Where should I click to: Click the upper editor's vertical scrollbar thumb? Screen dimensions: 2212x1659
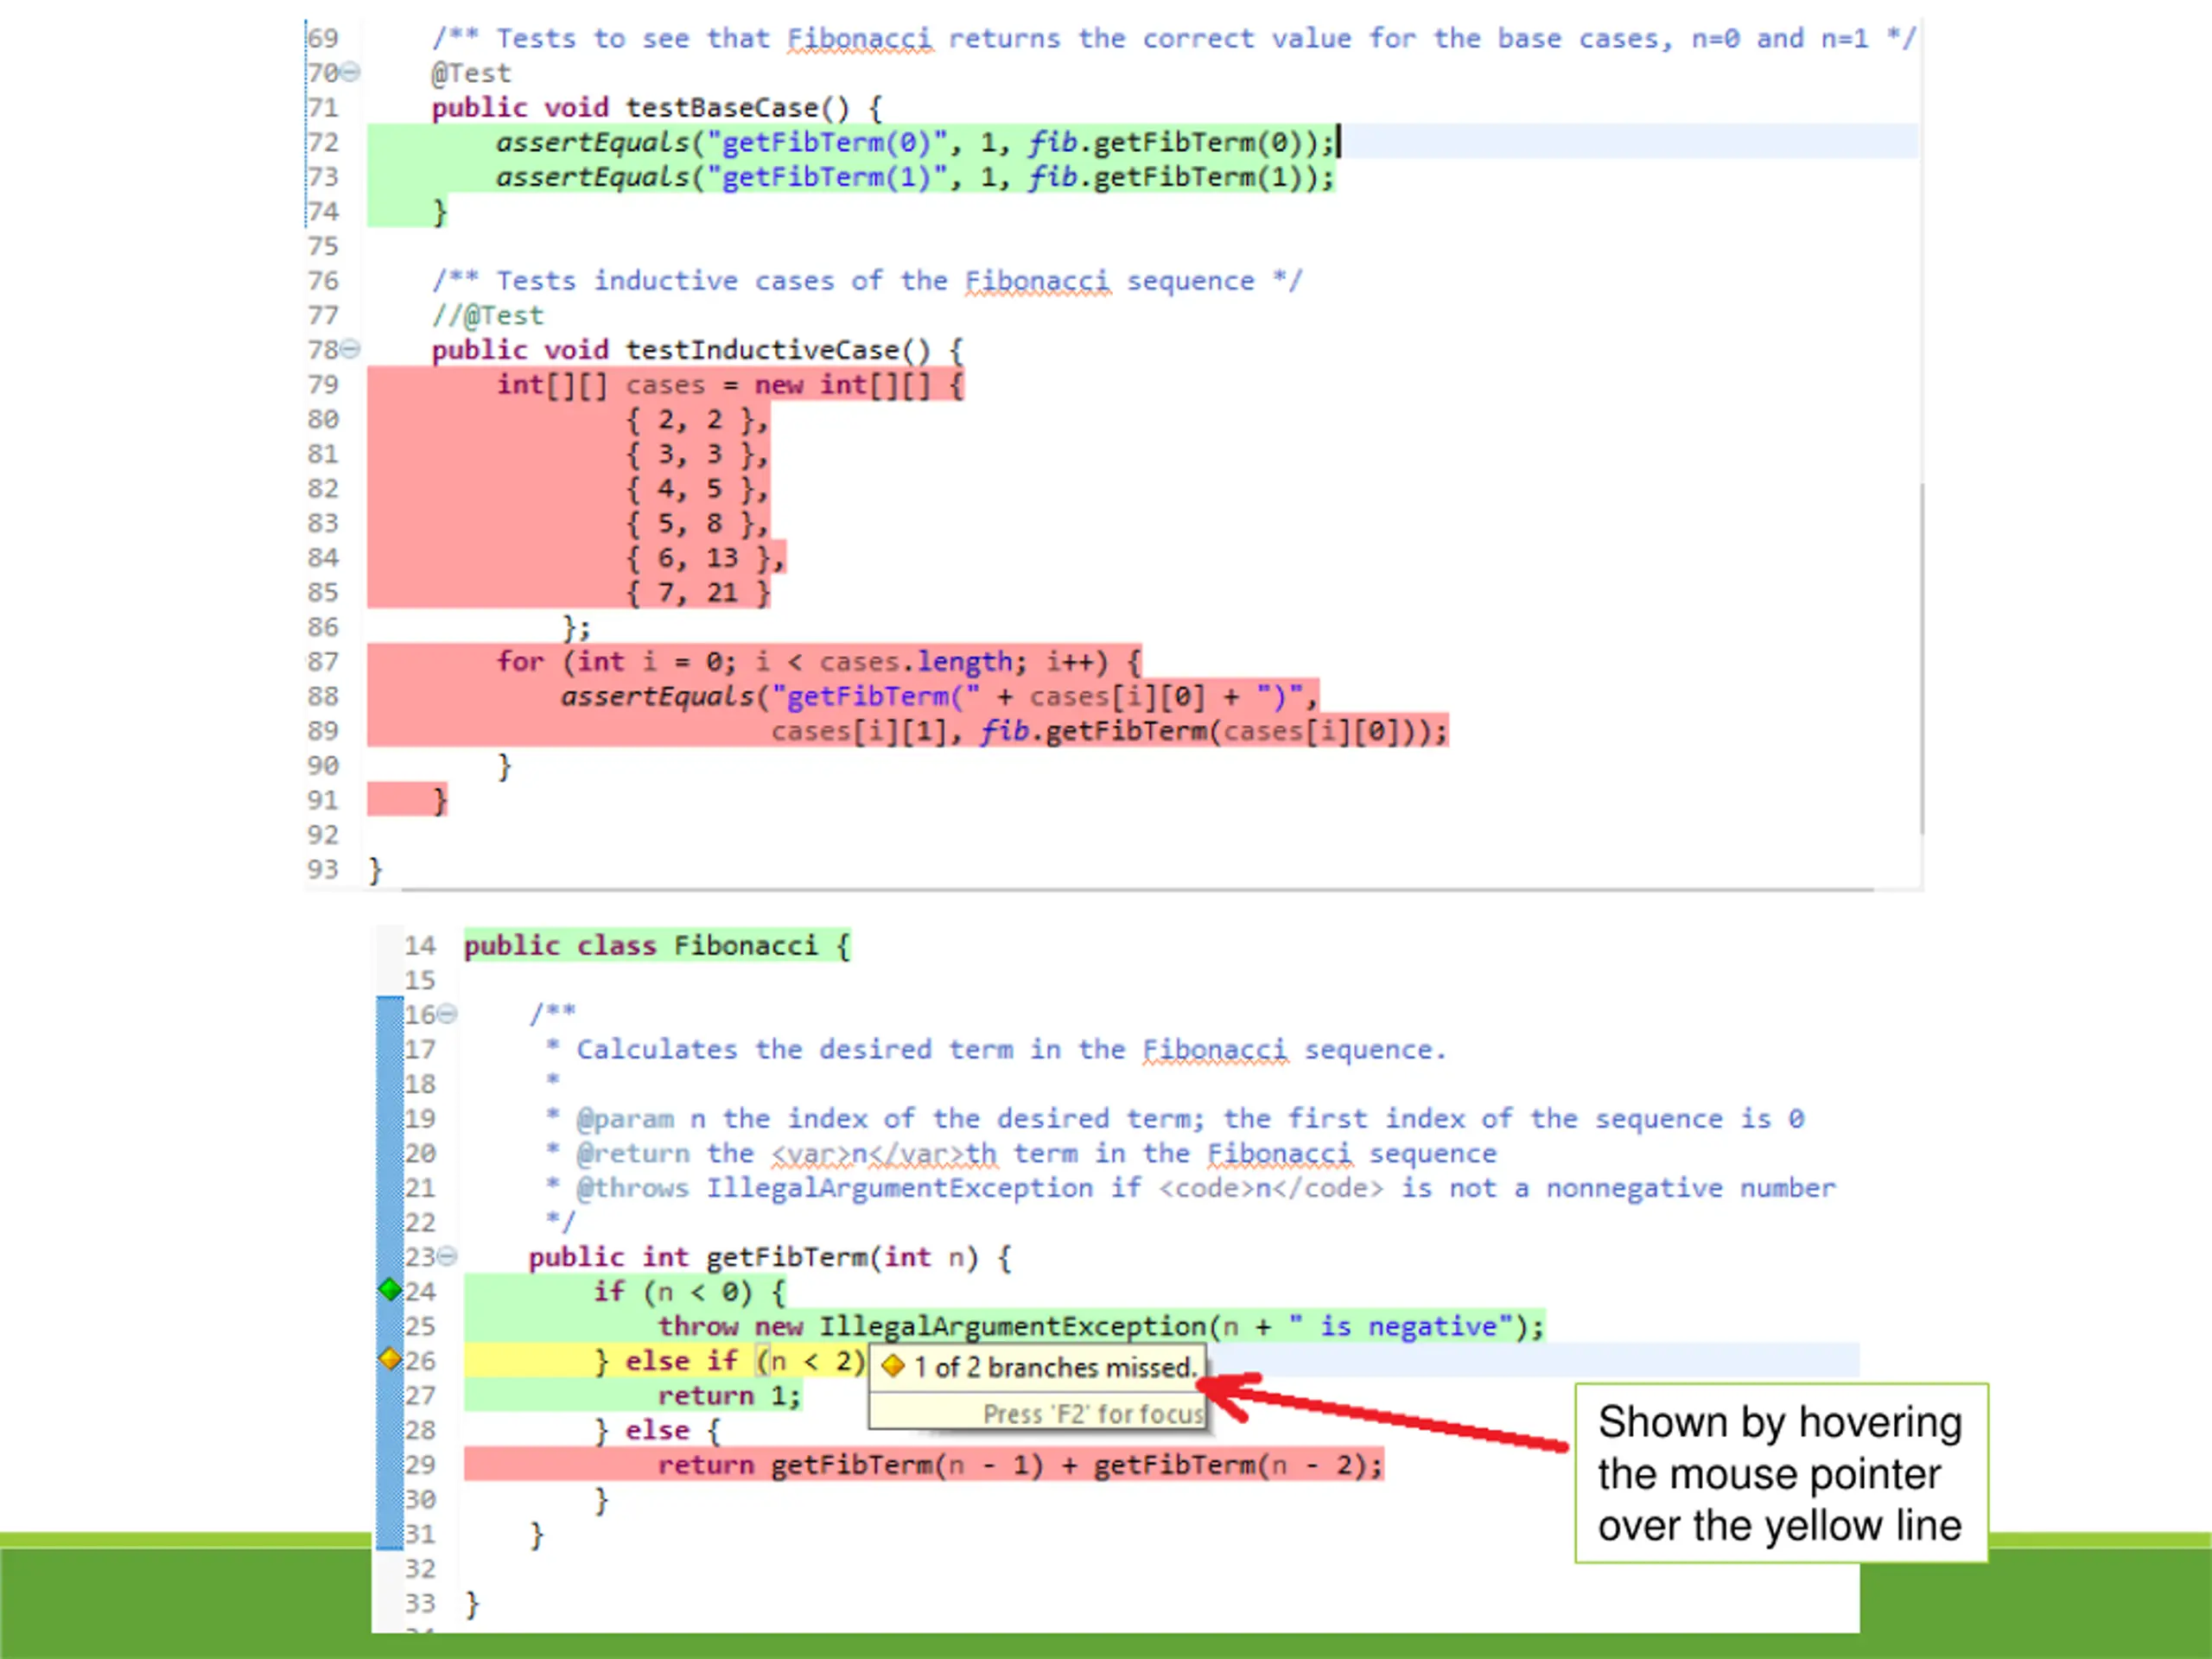pos(1921,658)
